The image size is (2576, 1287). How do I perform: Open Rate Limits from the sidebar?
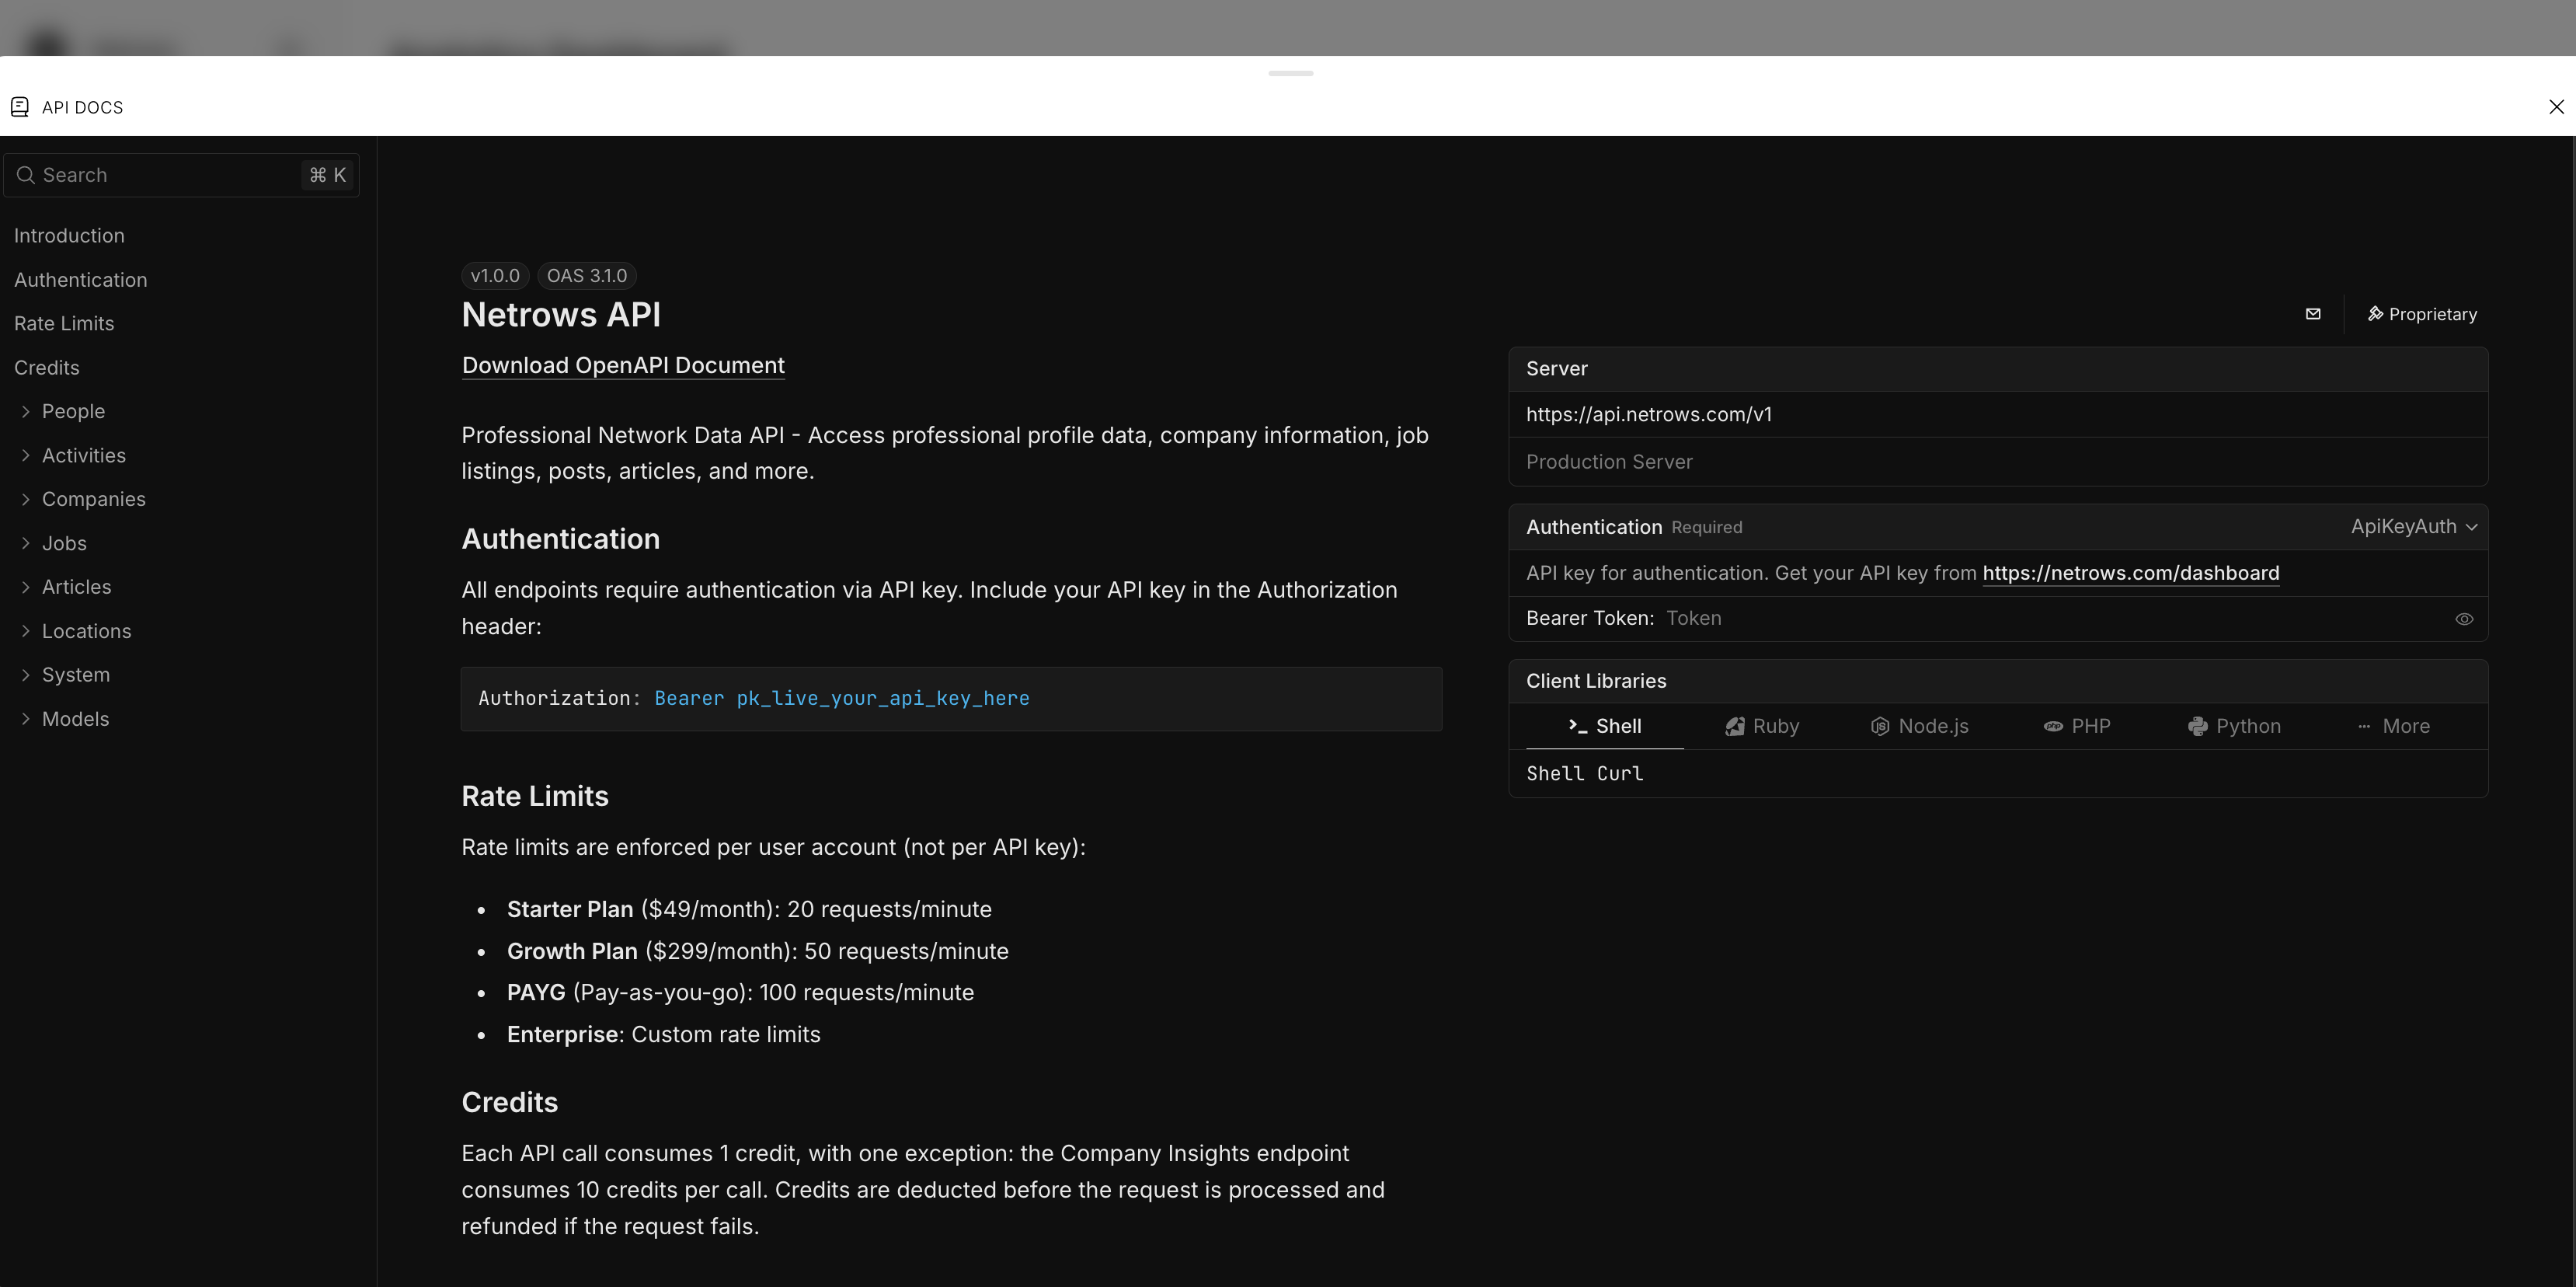point(64,323)
